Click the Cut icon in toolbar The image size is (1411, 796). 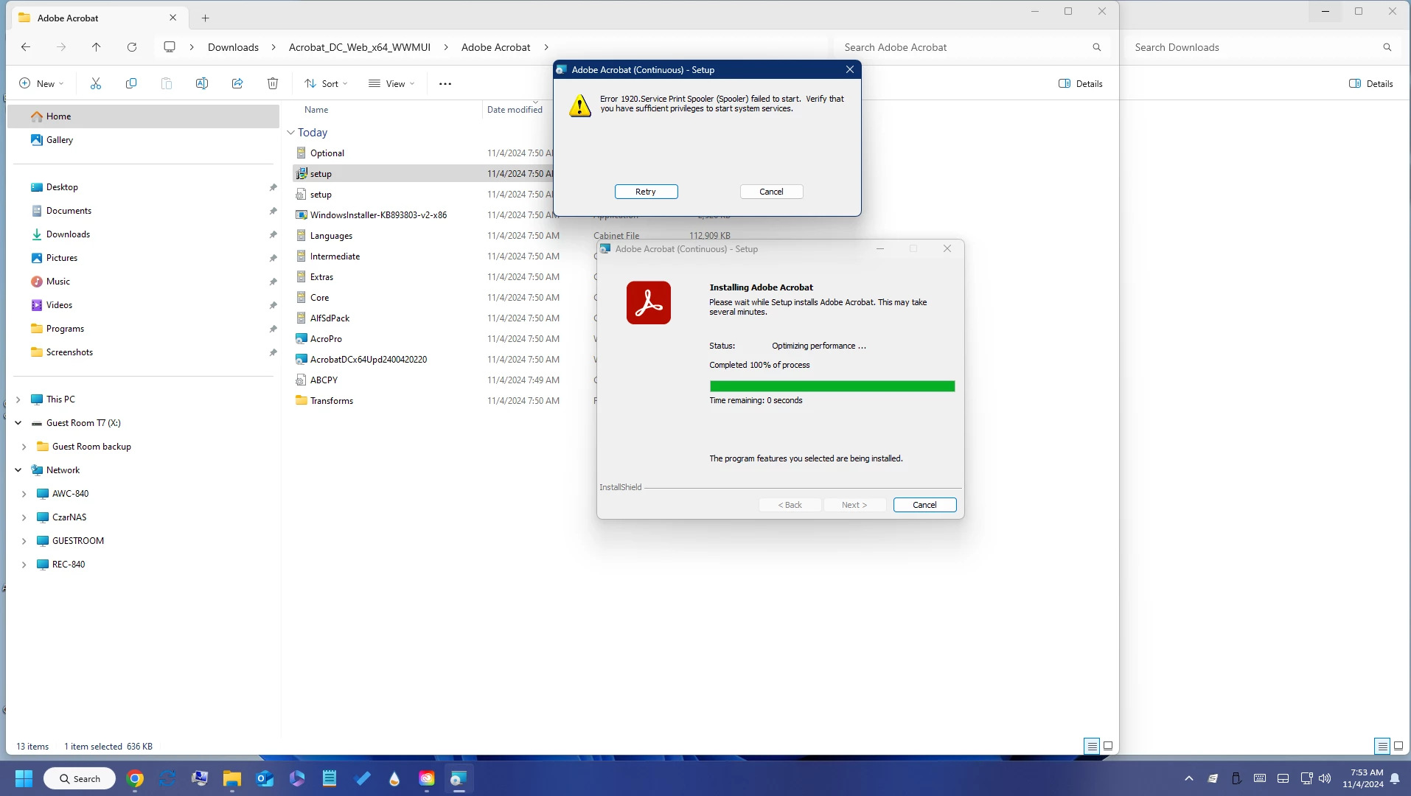[96, 83]
